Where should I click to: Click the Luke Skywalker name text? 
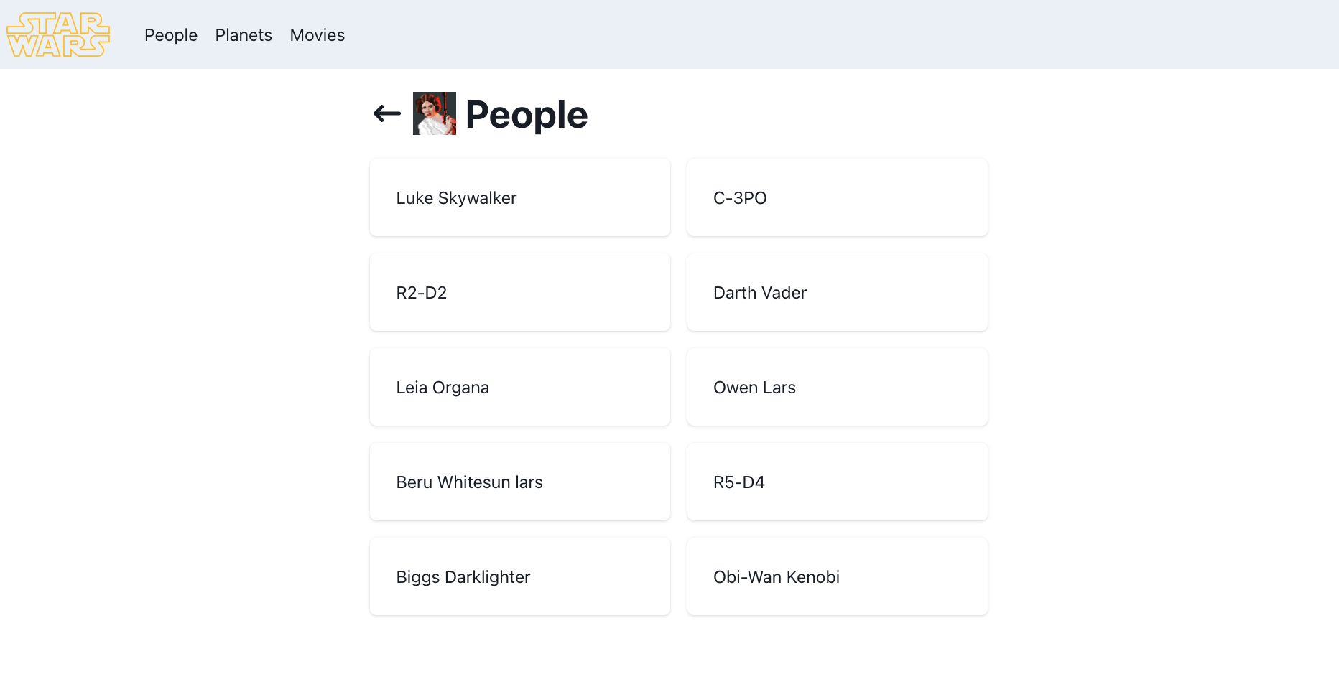[456, 198]
